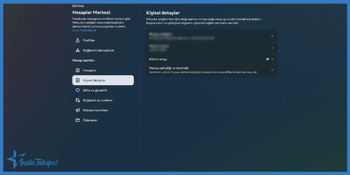
Task: Click the Şifre ve güvenlik shield icon
Action: [x=78, y=90]
